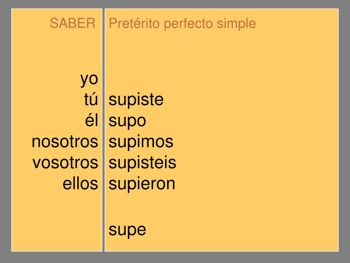Select the answer "supe" at the bottom
The width and height of the screenshot is (350, 263).
pyautogui.click(x=127, y=230)
